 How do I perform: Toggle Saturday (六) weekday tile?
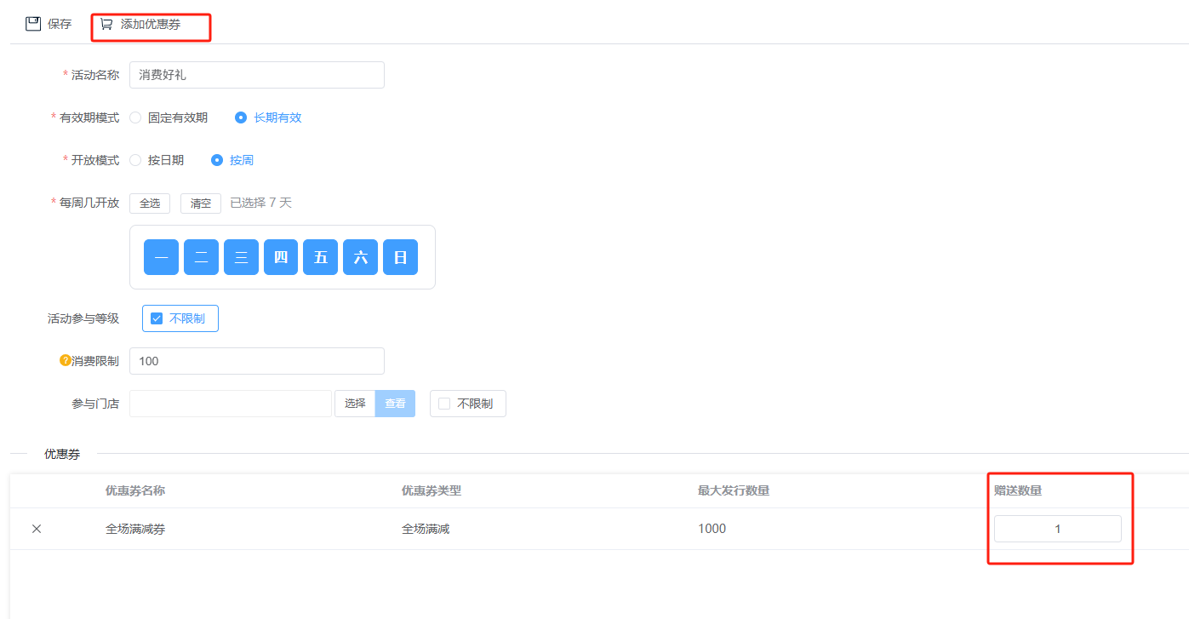[361, 257]
